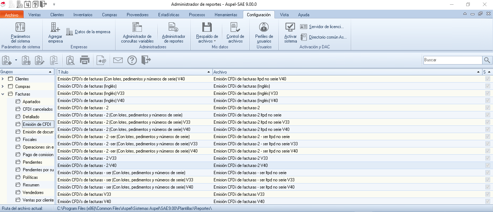Exit via the toolbar door icon
493x212 pixels.
(146, 60)
